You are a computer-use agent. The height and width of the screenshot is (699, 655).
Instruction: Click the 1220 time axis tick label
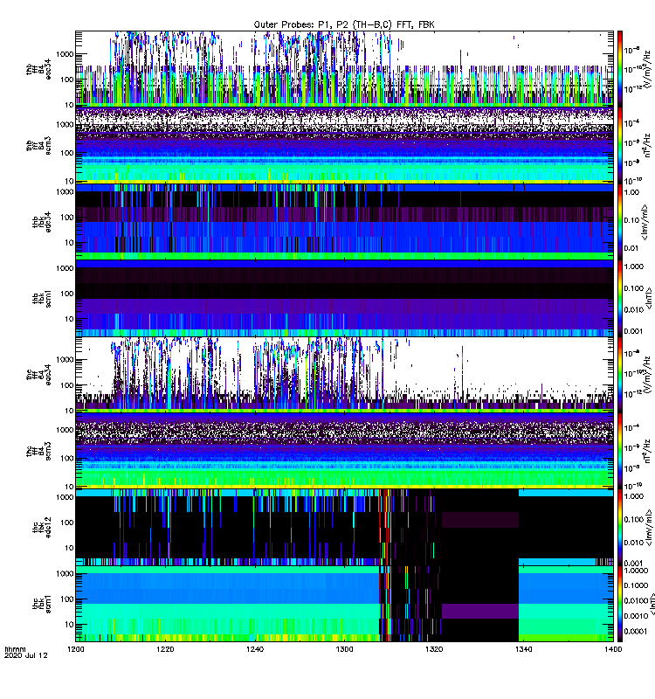(165, 649)
